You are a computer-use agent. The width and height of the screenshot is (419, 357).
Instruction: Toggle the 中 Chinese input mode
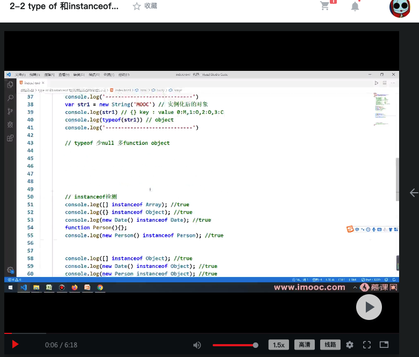pyautogui.click(x=357, y=229)
